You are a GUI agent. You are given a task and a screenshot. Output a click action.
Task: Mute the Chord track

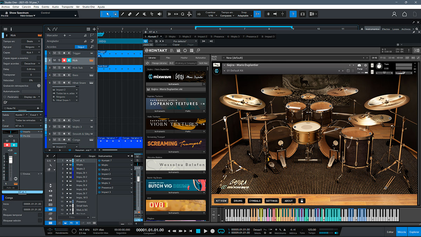[54, 120]
